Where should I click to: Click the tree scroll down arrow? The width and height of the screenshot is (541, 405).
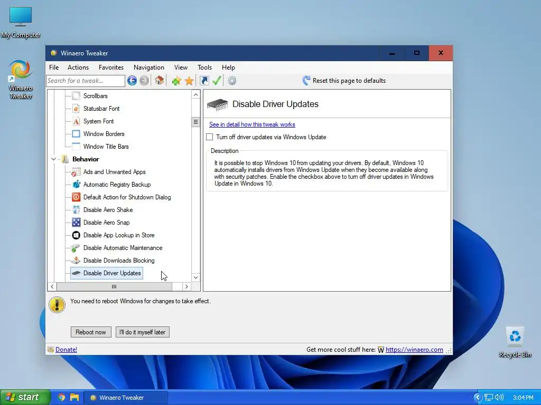pyautogui.click(x=195, y=277)
